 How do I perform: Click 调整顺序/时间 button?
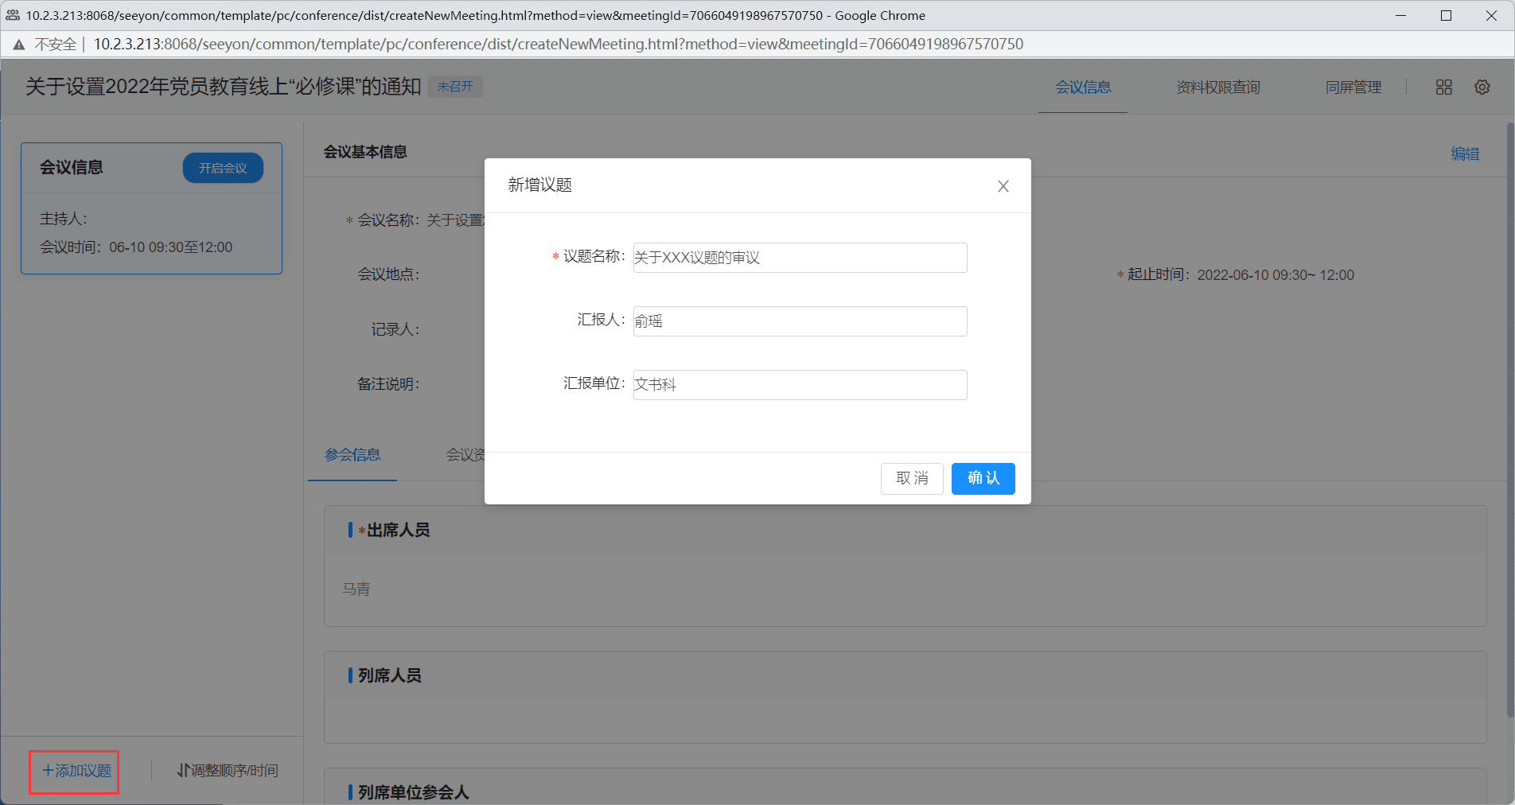pyautogui.click(x=228, y=771)
